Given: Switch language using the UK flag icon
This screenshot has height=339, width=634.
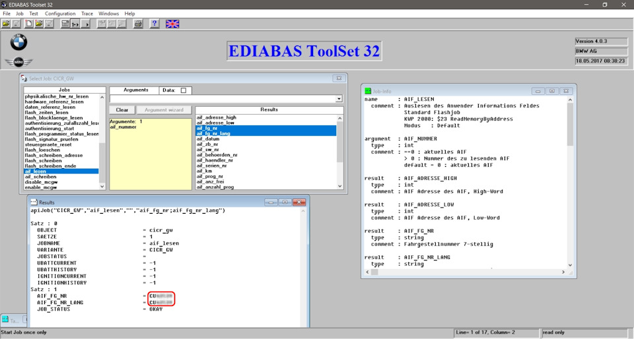Looking at the screenshot, I should click(x=172, y=24).
